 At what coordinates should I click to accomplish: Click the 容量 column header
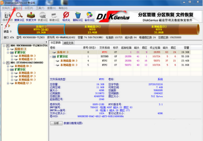(x=184, y=48)
